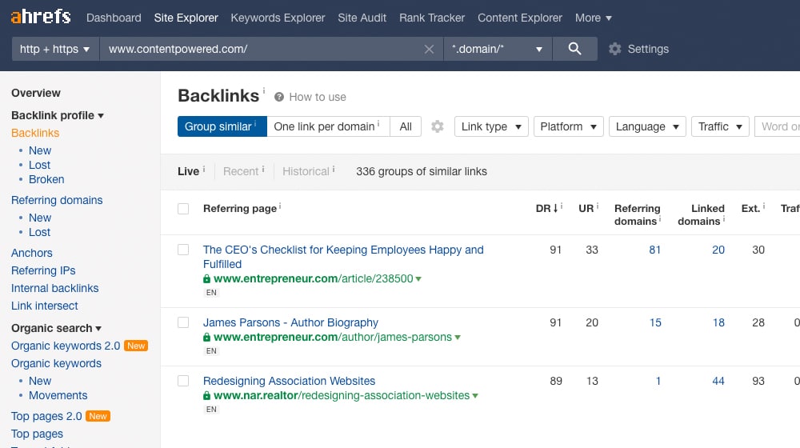Expand entrepreneur.com/article/238500 URL arrow
Image resolution: width=800 pixels, height=448 pixels.
coord(418,279)
